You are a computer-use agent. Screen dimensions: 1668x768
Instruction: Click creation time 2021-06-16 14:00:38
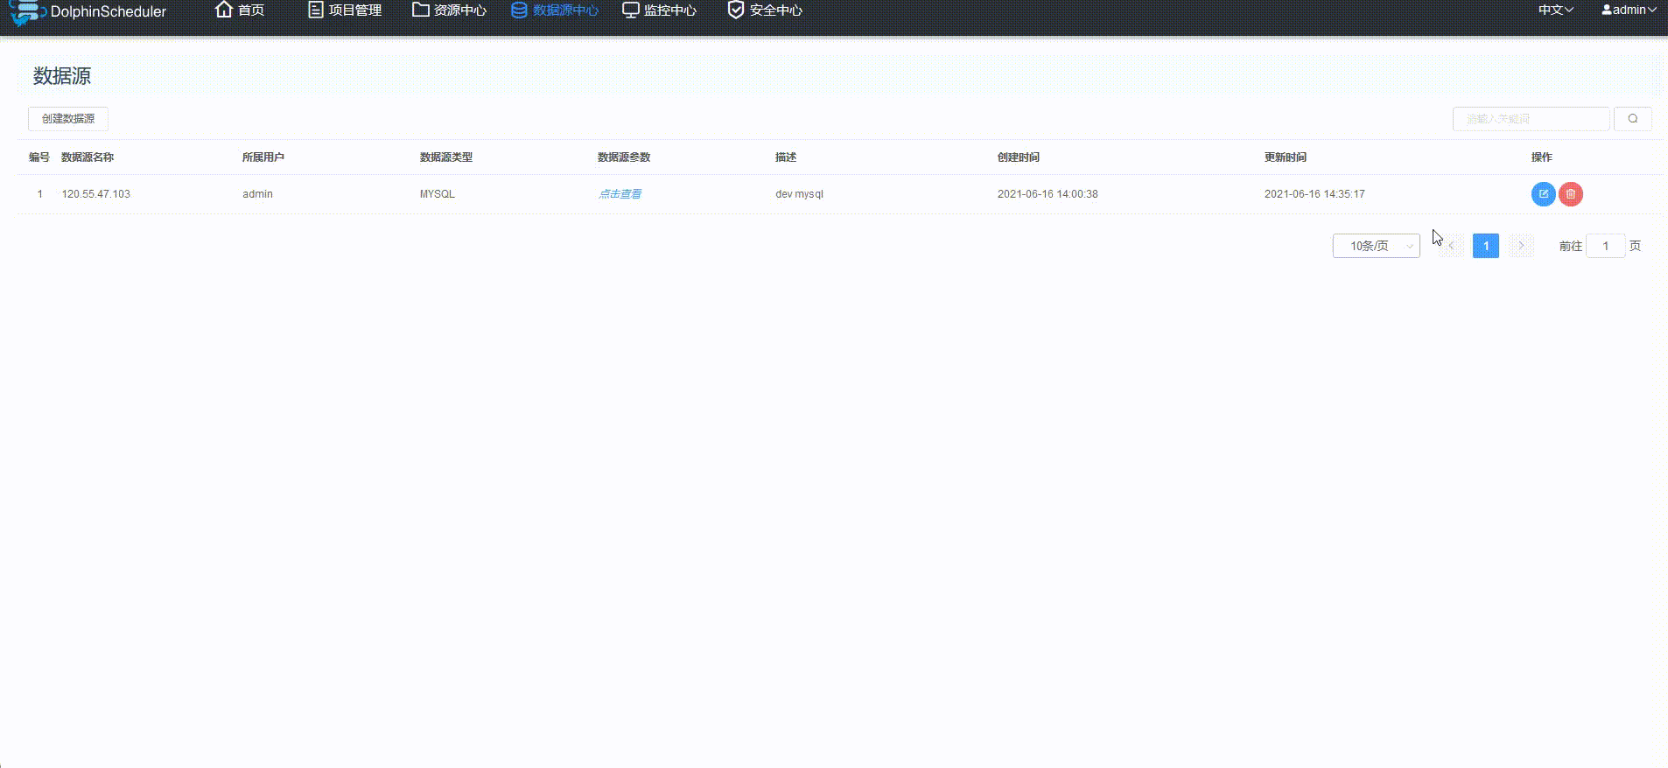point(1048,194)
